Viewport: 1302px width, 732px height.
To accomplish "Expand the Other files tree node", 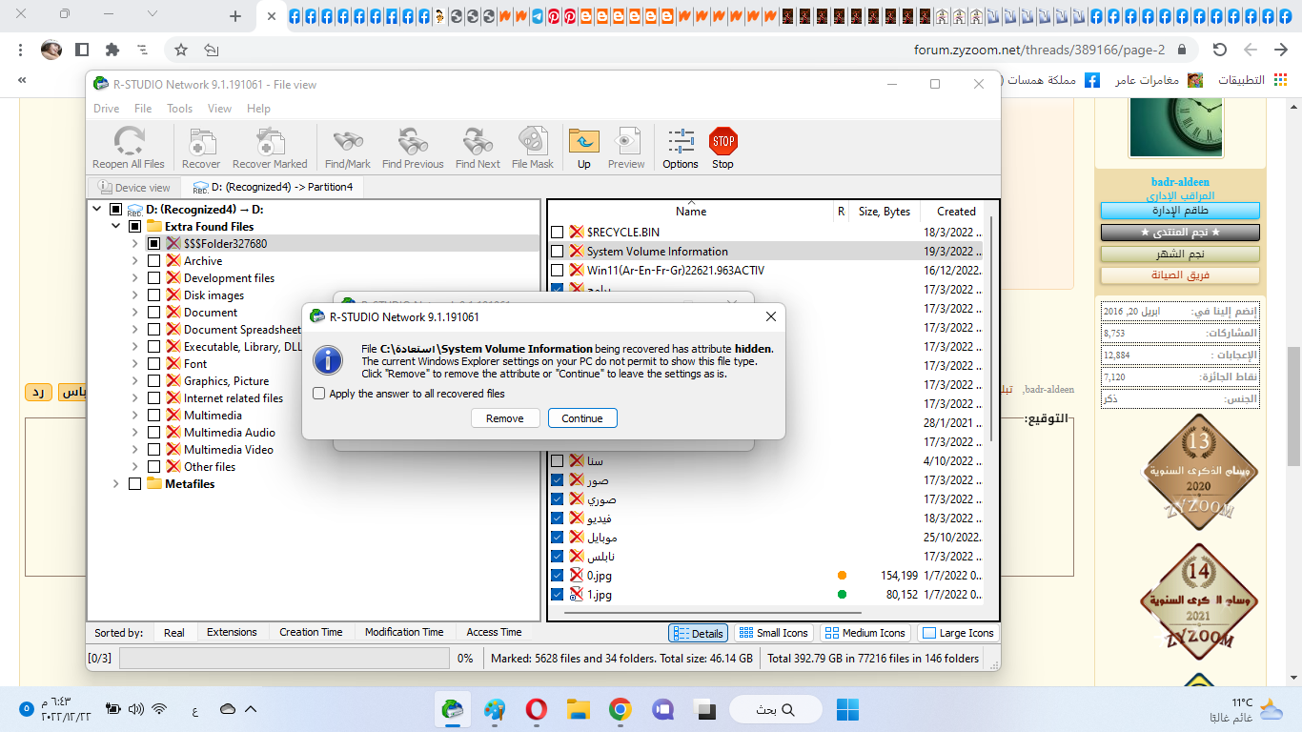I will 135,466.
